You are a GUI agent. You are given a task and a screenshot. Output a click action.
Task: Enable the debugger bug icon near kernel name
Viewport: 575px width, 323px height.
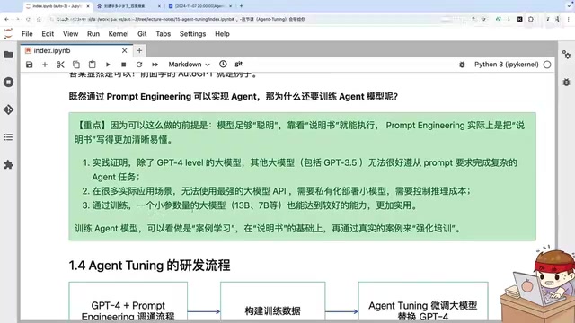click(462, 65)
